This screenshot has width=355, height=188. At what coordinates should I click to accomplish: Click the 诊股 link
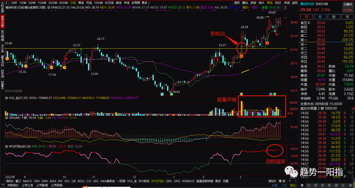[274, 185]
